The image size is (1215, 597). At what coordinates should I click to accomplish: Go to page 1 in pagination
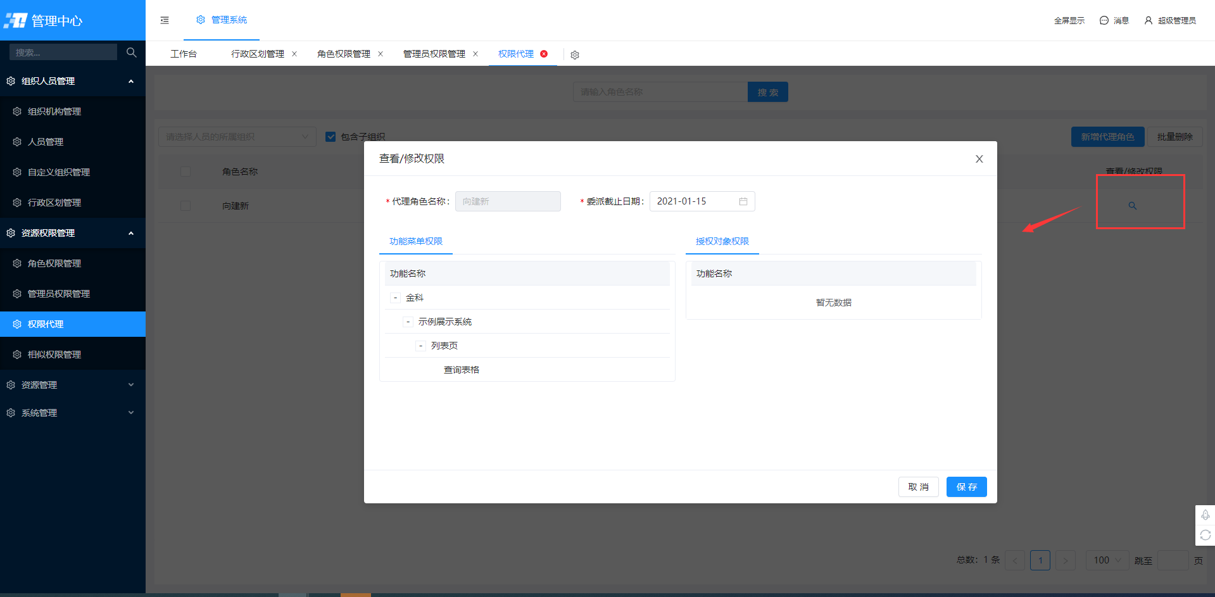1040,560
